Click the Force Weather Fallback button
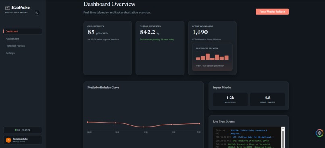Image resolution: width=325 pixels, height=148 pixels. (x=272, y=12)
